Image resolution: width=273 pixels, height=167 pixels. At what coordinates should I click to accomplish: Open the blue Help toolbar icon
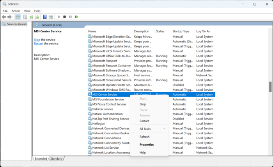tap(45, 17)
